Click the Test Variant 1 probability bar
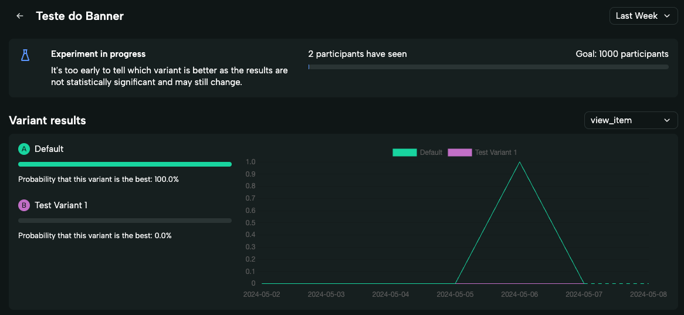684x315 pixels. (x=125, y=221)
